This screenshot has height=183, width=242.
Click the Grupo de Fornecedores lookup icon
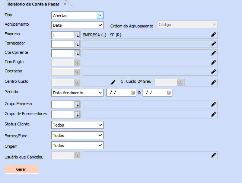click(77, 114)
